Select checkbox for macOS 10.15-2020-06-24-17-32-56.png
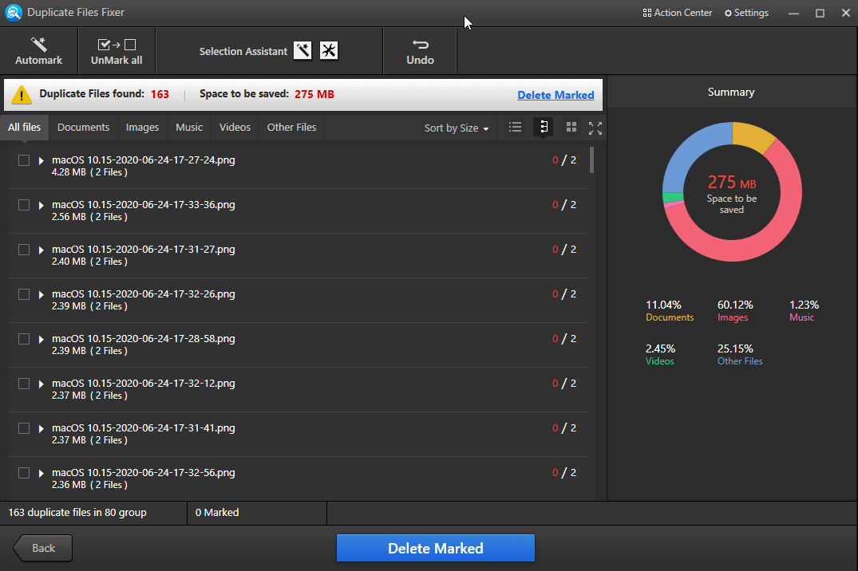The image size is (858, 571). (23, 472)
